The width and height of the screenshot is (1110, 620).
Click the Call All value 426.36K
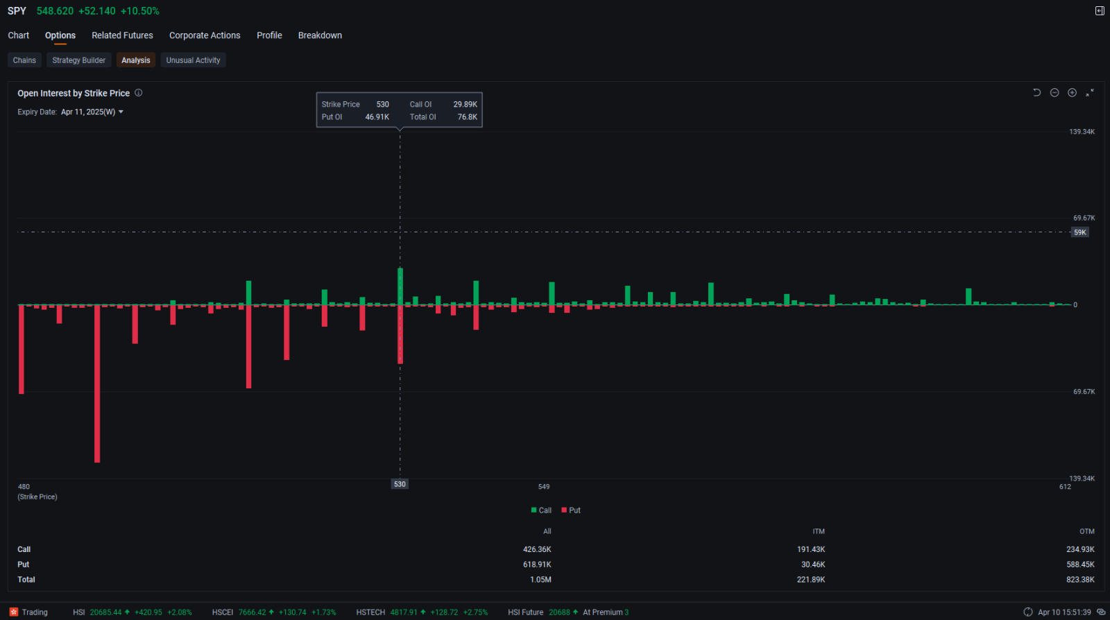point(537,549)
